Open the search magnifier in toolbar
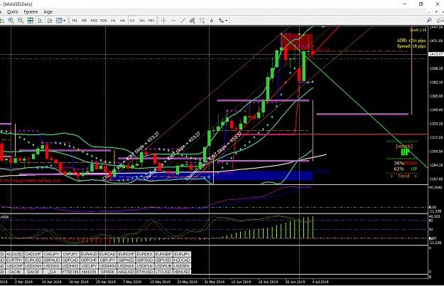This screenshot has height=286, width=444. point(430,20)
